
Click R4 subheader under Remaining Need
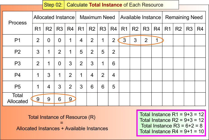[x=200, y=29]
